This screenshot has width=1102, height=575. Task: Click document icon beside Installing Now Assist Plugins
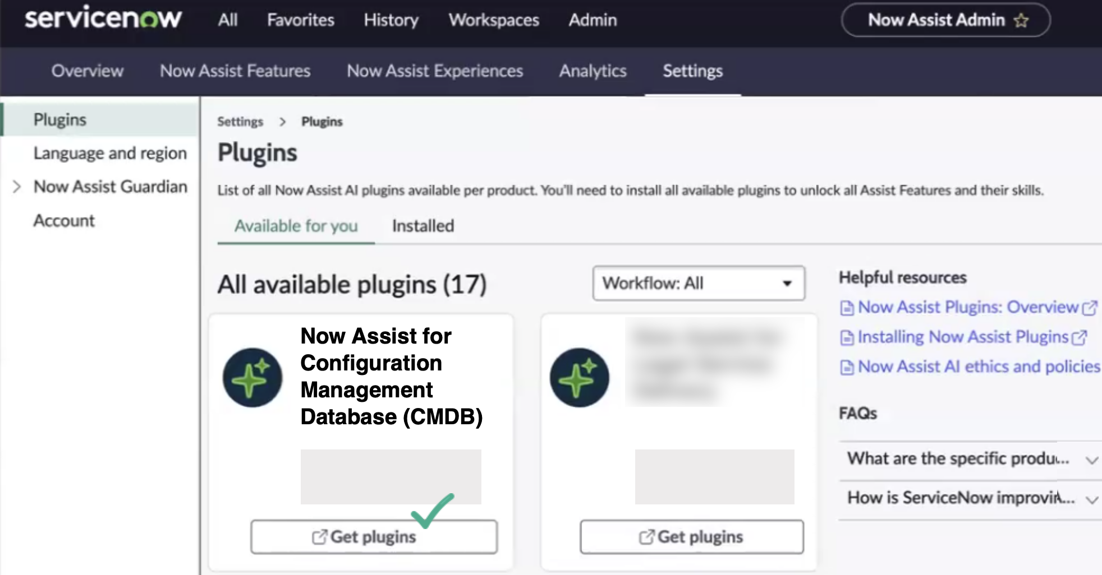847,337
